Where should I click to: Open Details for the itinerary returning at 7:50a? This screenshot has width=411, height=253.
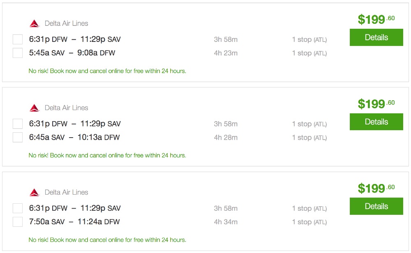(376, 206)
